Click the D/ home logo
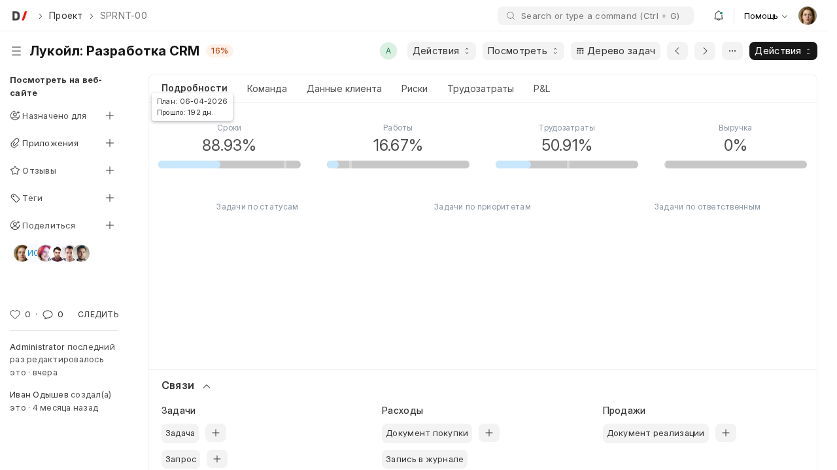 pyautogui.click(x=20, y=16)
